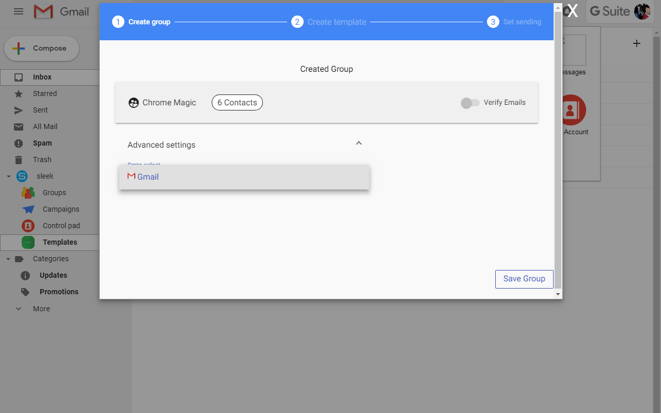The image size is (661, 413).
Task: Collapse Advanced settings chevron
Action: point(359,143)
